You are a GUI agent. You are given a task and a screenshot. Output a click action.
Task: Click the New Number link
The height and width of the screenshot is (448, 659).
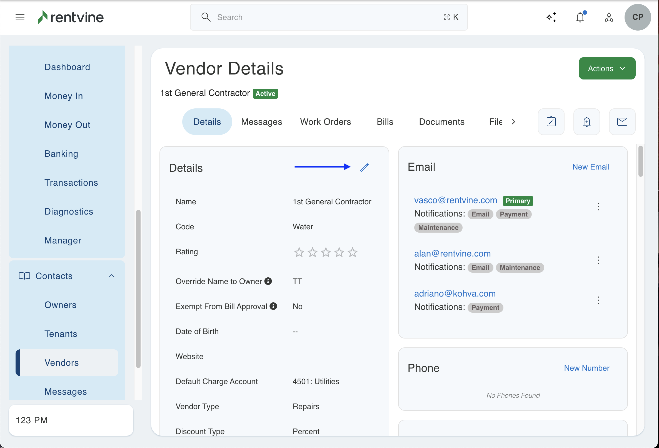click(x=586, y=368)
